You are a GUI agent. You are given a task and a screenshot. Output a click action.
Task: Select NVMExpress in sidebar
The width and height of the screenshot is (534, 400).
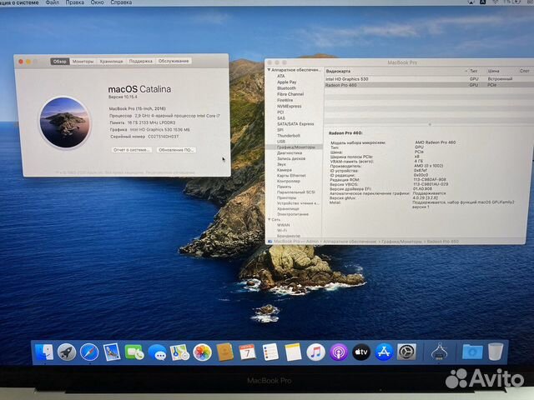(x=290, y=106)
